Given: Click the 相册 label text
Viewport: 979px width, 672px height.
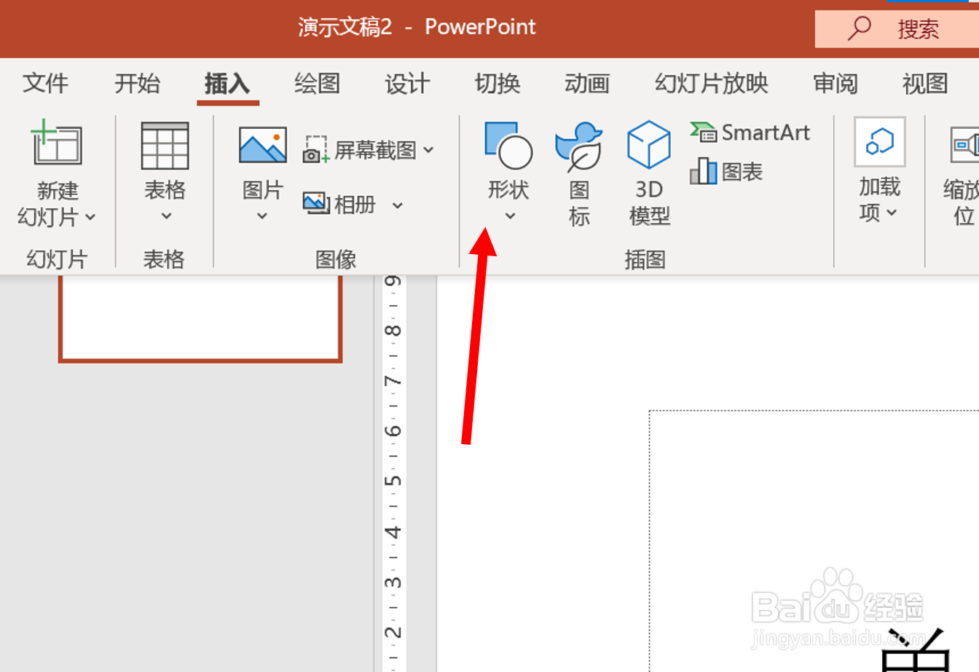Looking at the screenshot, I should [x=355, y=205].
